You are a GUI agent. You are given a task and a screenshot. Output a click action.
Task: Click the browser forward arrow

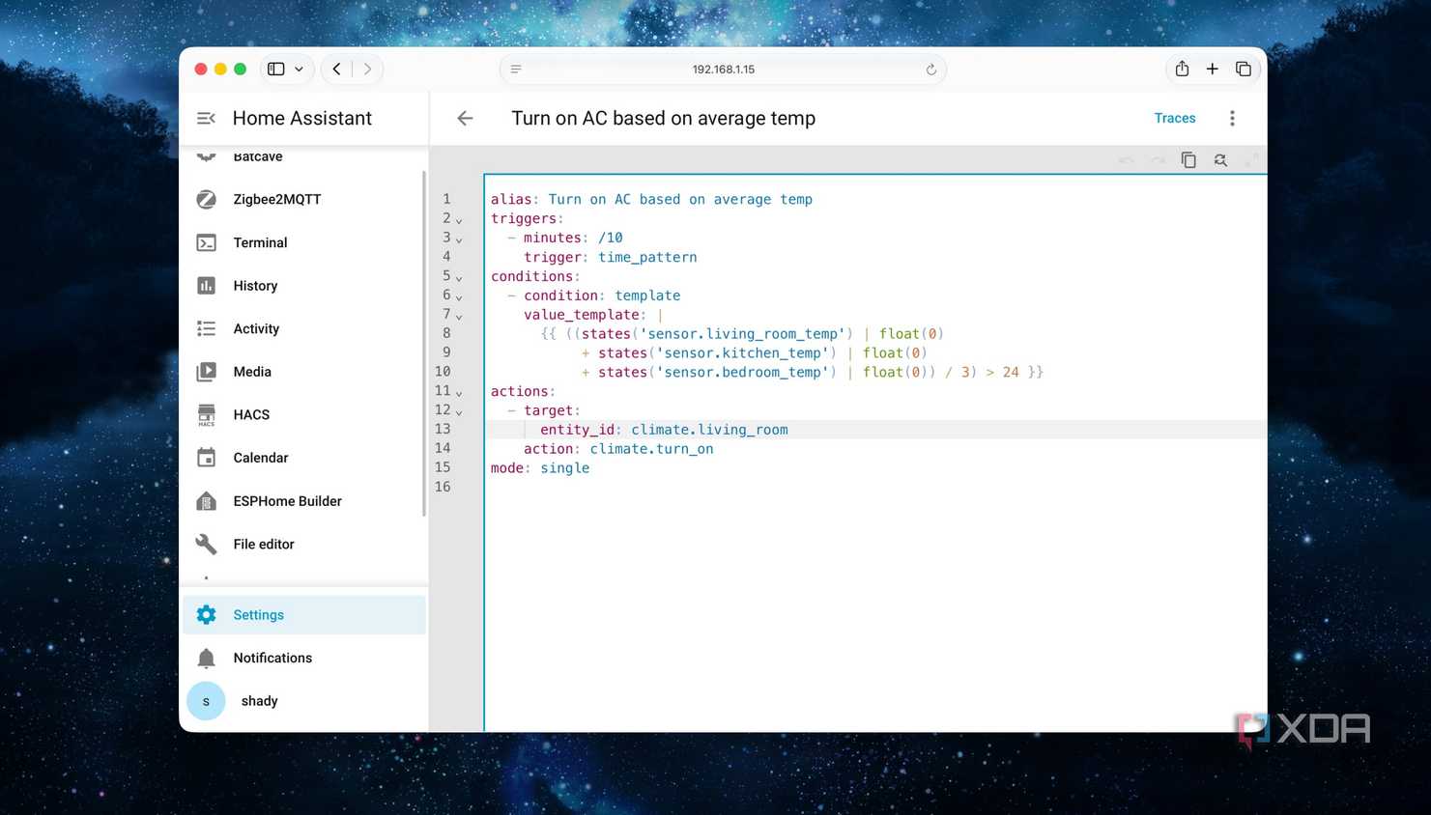tap(367, 70)
